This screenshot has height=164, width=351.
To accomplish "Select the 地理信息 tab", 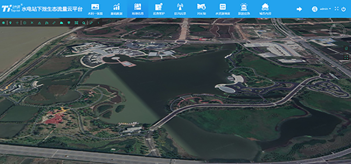I will 137,9.
